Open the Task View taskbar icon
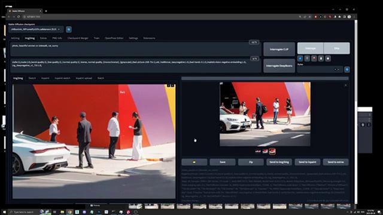The height and width of the screenshot is (215, 383). tap(54, 212)
